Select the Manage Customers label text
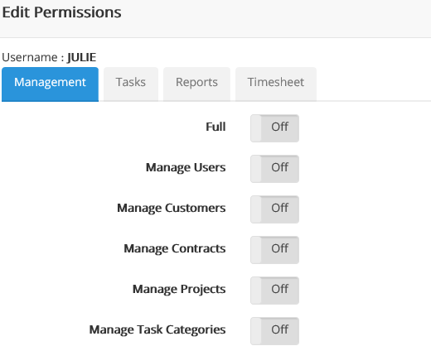 (x=172, y=208)
